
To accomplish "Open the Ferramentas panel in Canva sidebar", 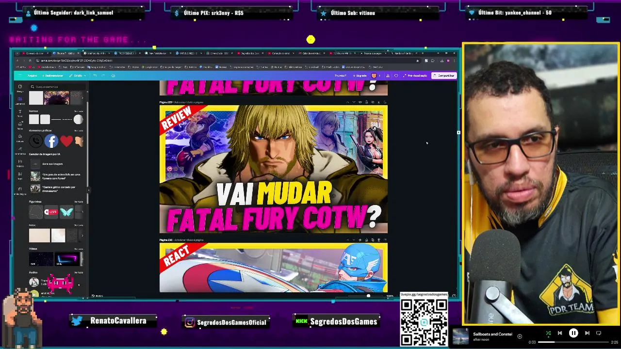I will pyautogui.click(x=20, y=150).
